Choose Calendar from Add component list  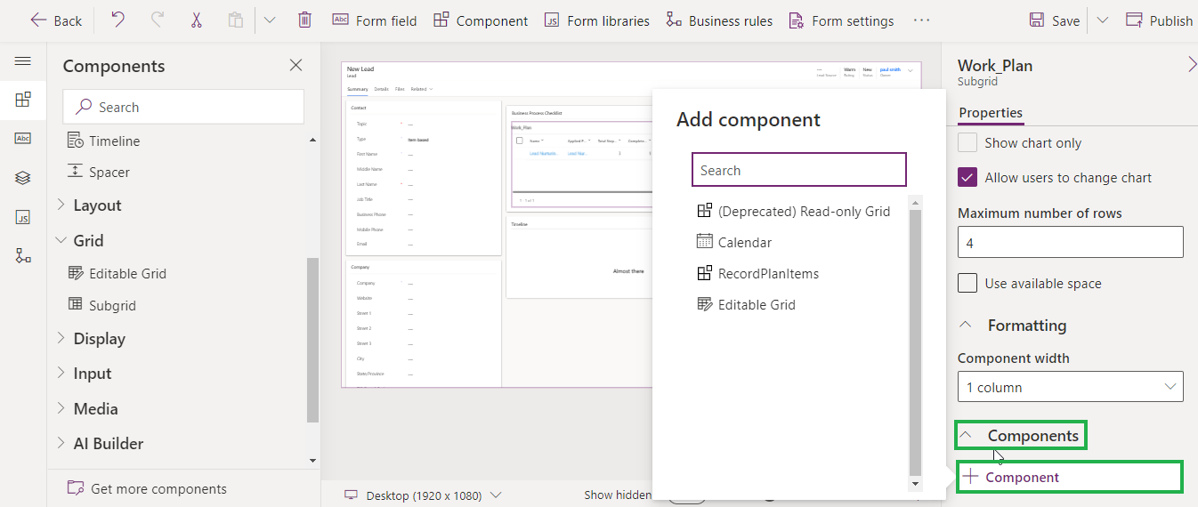745,242
